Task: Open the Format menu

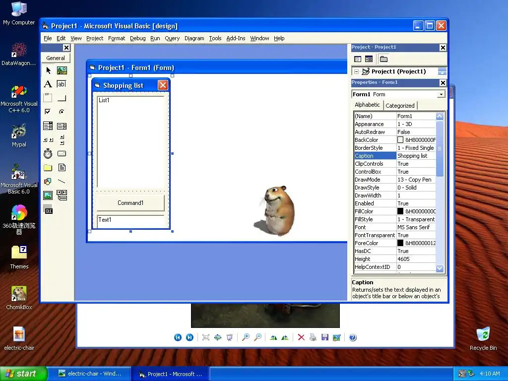Action: 116,38
